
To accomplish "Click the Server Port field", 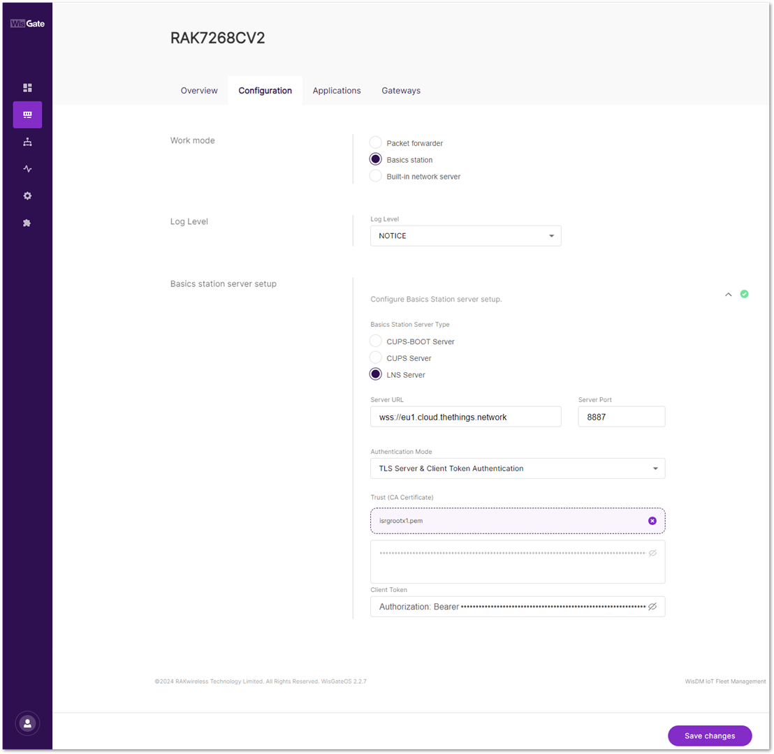I will [x=622, y=417].
